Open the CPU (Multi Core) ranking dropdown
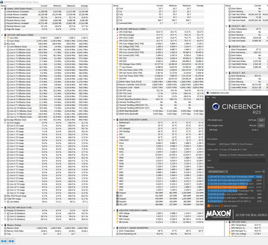This screenshot has height=245, width=268. tap(218, 172)
